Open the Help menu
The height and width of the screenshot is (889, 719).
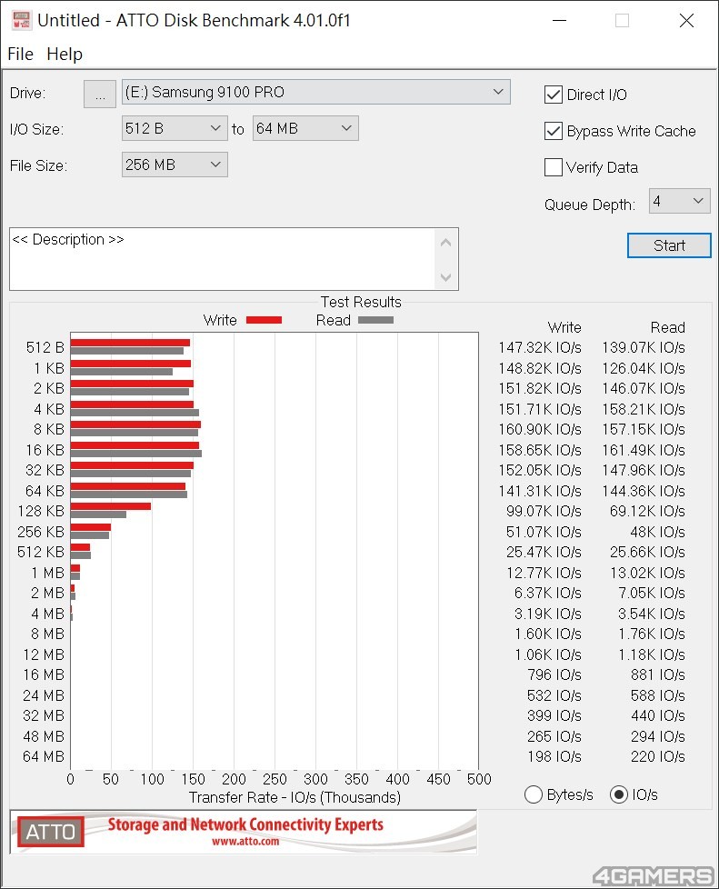pos(65,54)
